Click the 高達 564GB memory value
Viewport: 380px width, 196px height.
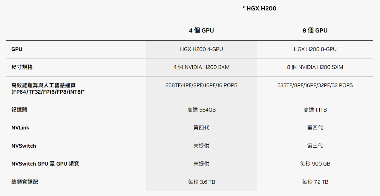click(x=201, y=110)
